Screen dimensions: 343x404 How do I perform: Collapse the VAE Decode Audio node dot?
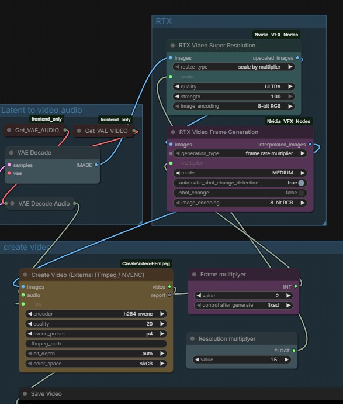coord(12,203)
